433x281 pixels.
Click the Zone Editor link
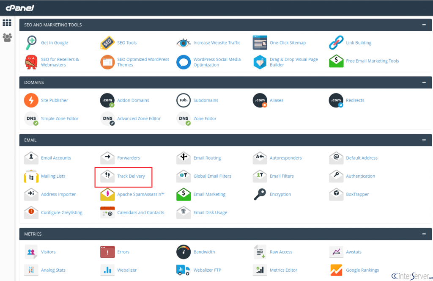tap(205, 118)
